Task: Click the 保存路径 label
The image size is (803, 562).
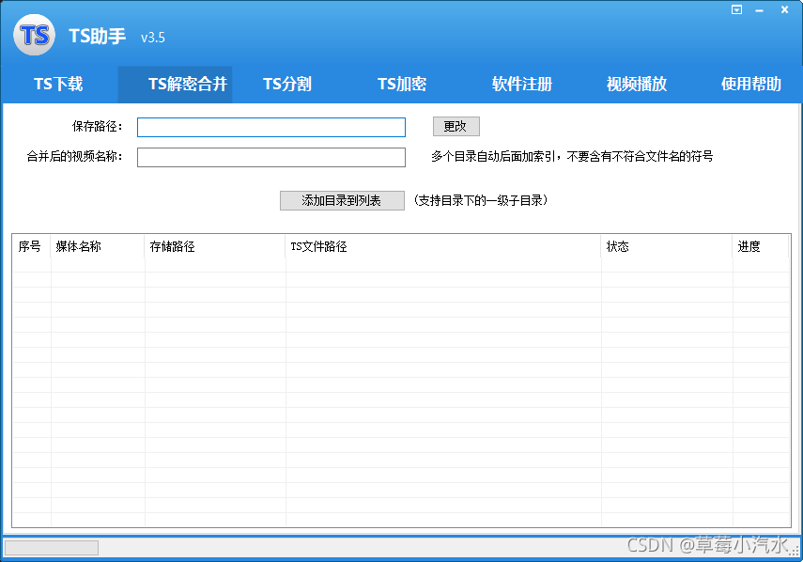Action: (98, 126)
